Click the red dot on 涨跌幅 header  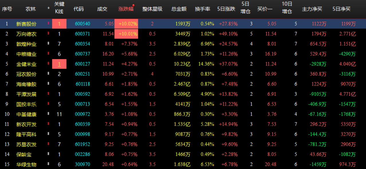(x=133, y=5)
